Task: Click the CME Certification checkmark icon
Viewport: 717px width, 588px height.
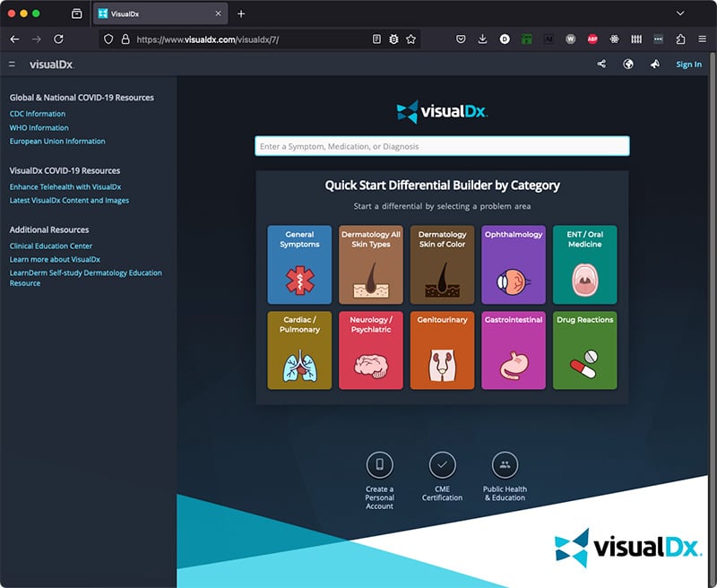Action: pyautogui.click(x=442, y=464)
